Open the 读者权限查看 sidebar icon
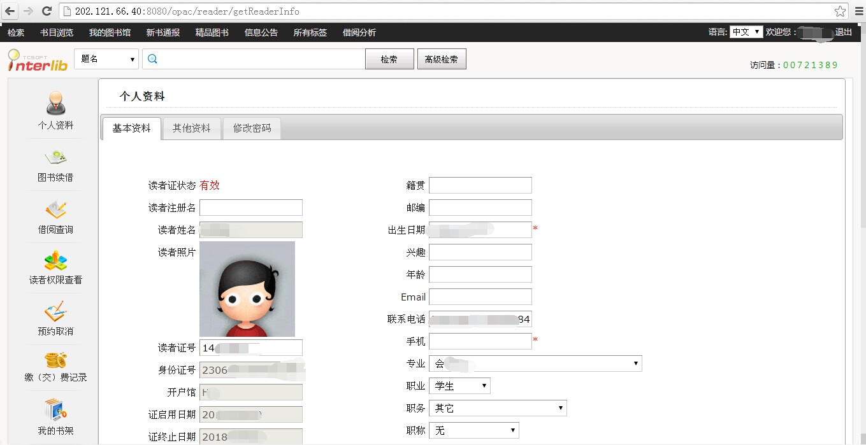This screenshot has height=445, width=866. pyautogui.click(x=55, y=261)
